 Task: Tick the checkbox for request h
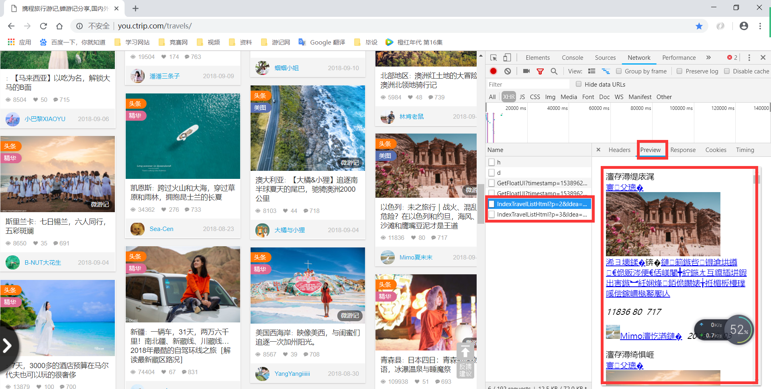point(492,162)
